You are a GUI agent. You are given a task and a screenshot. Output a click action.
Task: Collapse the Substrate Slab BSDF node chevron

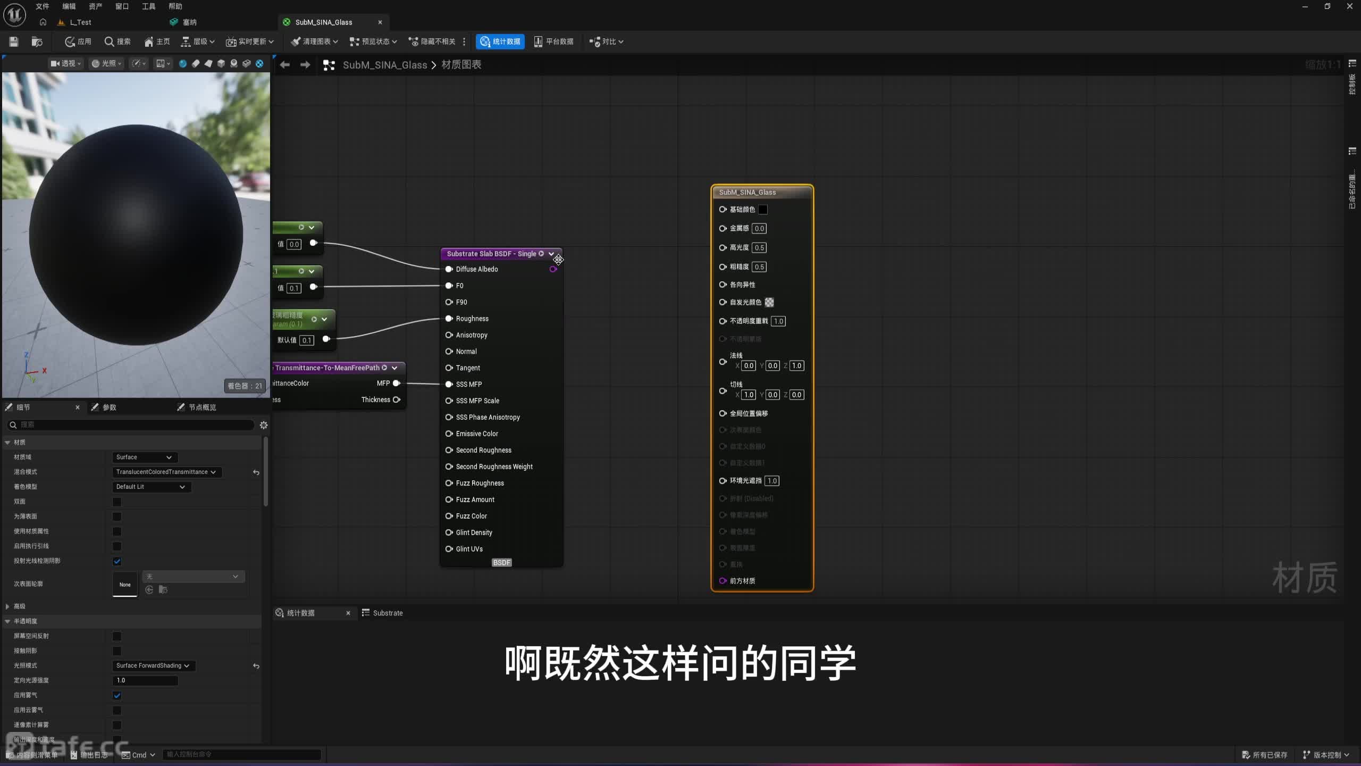click(551, 254)
